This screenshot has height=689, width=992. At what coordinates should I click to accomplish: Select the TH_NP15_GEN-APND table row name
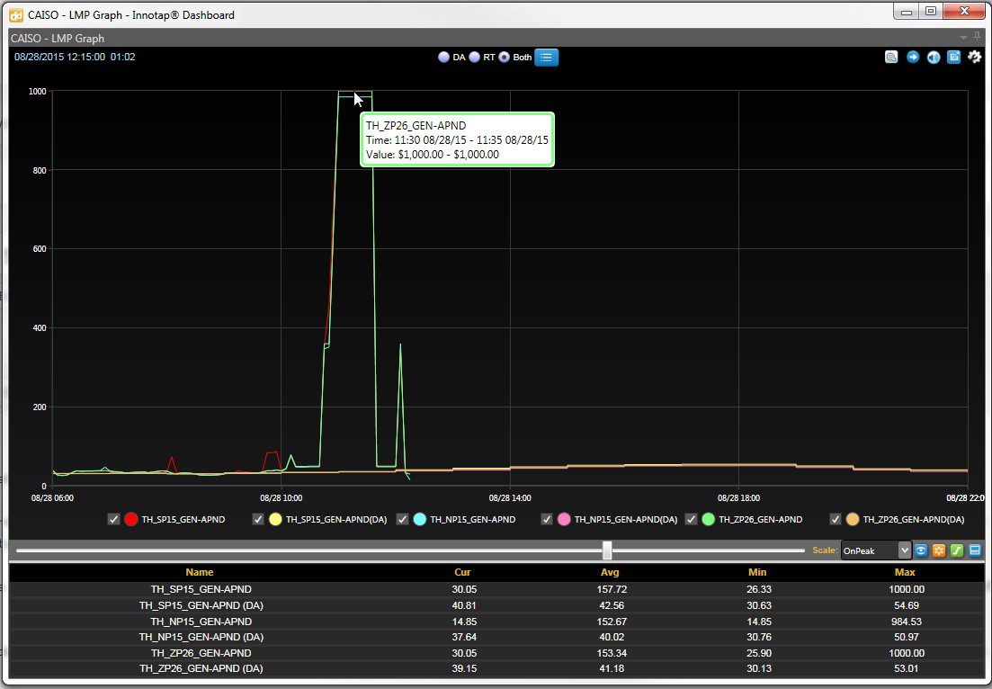point(201,622)
